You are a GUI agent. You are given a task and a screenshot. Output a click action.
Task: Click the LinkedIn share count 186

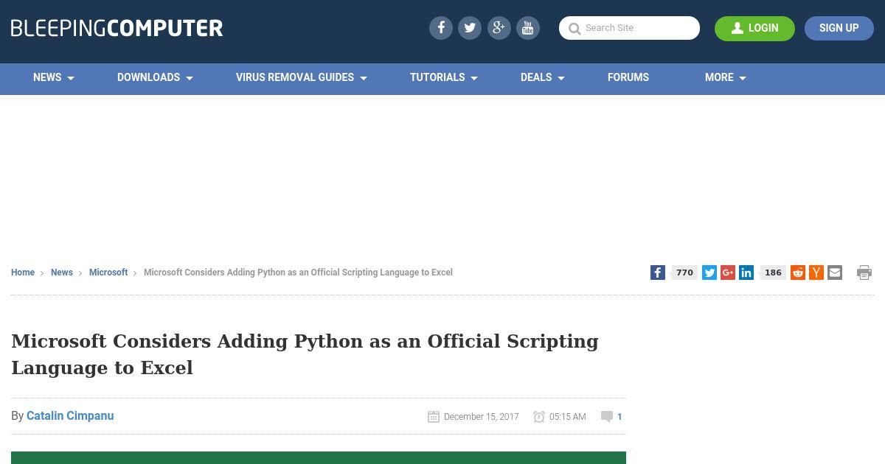point(773,273)
